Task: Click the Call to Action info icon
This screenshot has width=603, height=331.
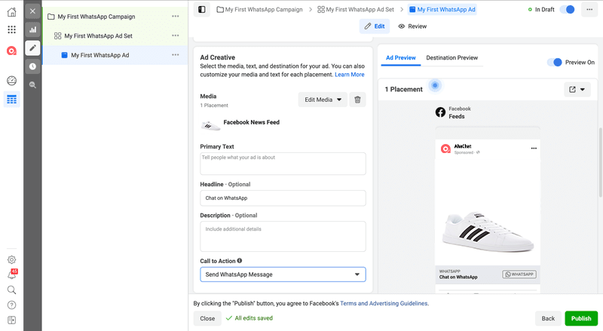Action: click(x=240, y=261)
